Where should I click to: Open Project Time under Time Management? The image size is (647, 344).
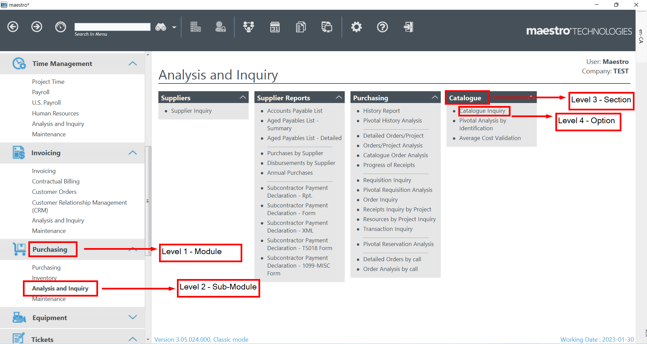(x=48, y=82)
